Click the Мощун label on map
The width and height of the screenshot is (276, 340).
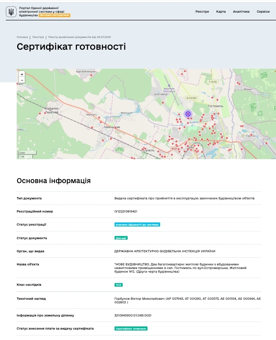(x=248, y=89)
